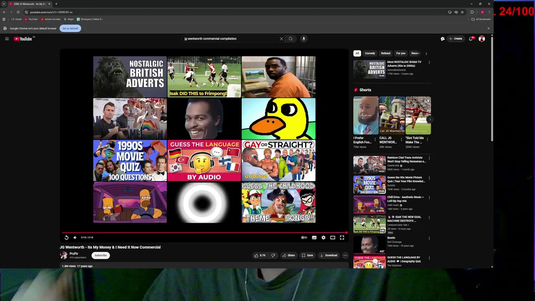The width and height of the screenshot is (535, 301).
Task: Play yellow duck video in end screen
Action: tap(278, 119)
